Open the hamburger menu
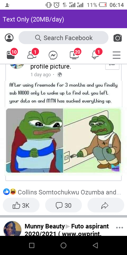This screenshot has height=255, width=127. [117, 55]
